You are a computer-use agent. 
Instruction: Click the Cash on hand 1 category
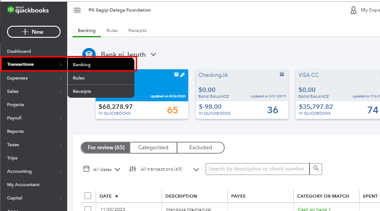click(314, 209)
